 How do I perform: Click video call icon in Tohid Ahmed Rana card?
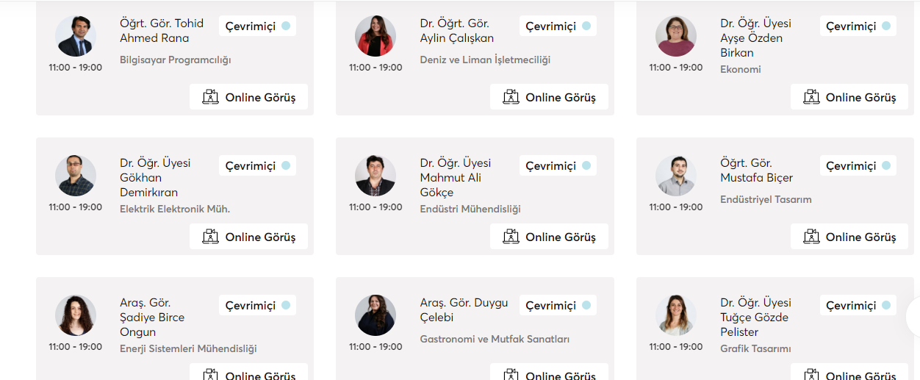211,97
